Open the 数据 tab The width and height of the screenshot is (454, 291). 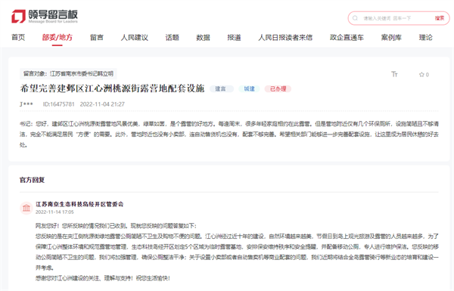point(203,37)
